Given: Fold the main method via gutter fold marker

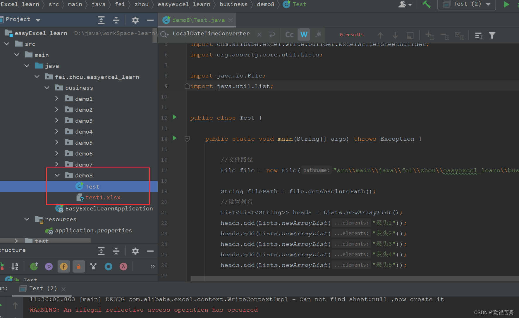Looking at the screenshot, I should tap(187, 139).
